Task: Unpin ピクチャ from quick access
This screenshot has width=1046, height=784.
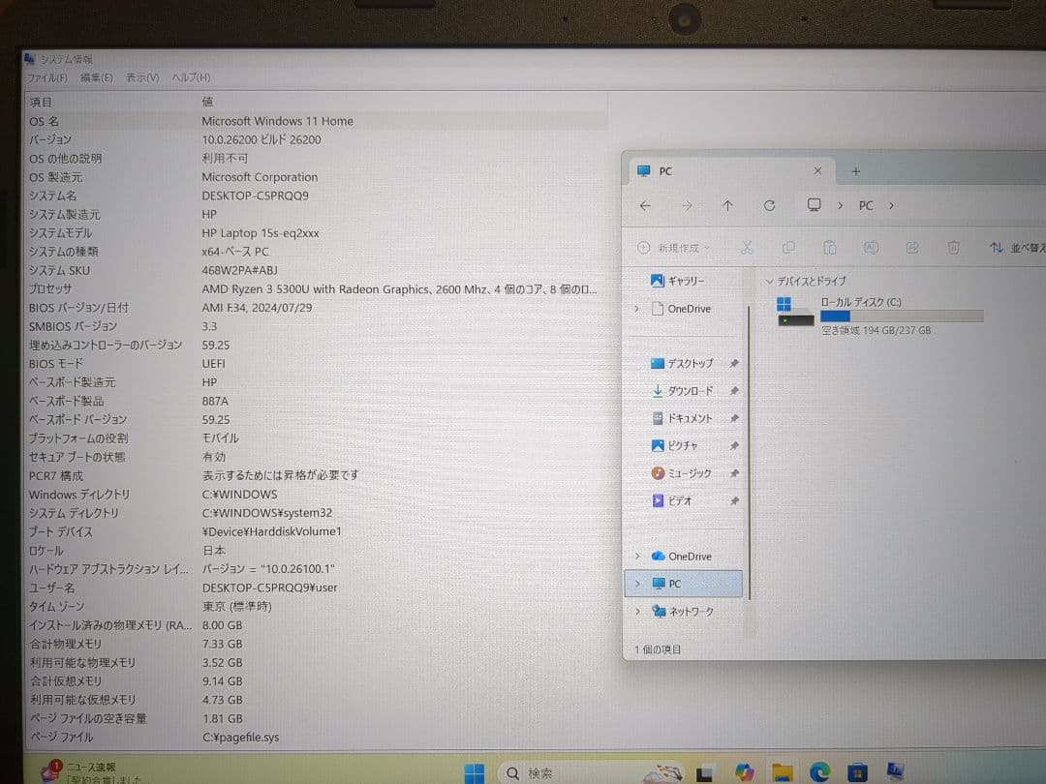Action: click(733, 445)
